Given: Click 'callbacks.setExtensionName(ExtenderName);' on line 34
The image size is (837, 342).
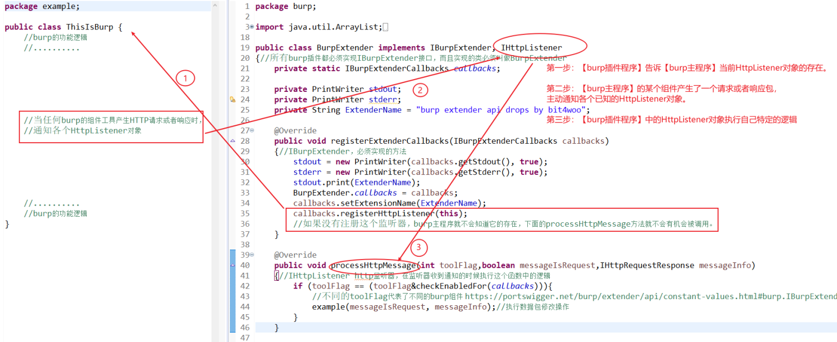Looking at the screenshot, I should 390,203.
